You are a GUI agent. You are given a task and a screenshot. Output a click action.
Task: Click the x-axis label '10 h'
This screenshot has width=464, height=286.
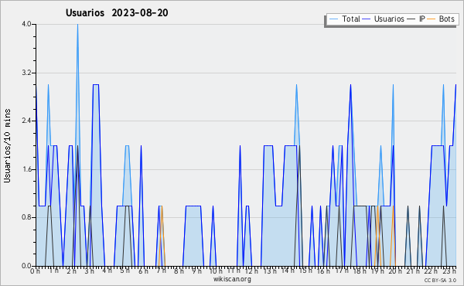point(216,271)
